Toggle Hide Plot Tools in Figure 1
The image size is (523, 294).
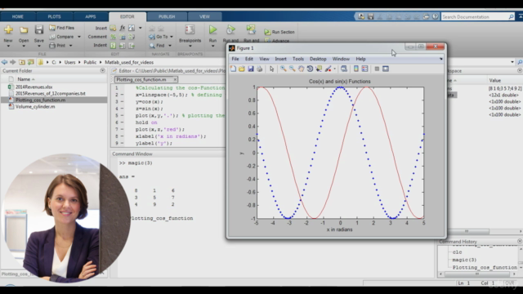pyautogui.click(x=377, y=69)
